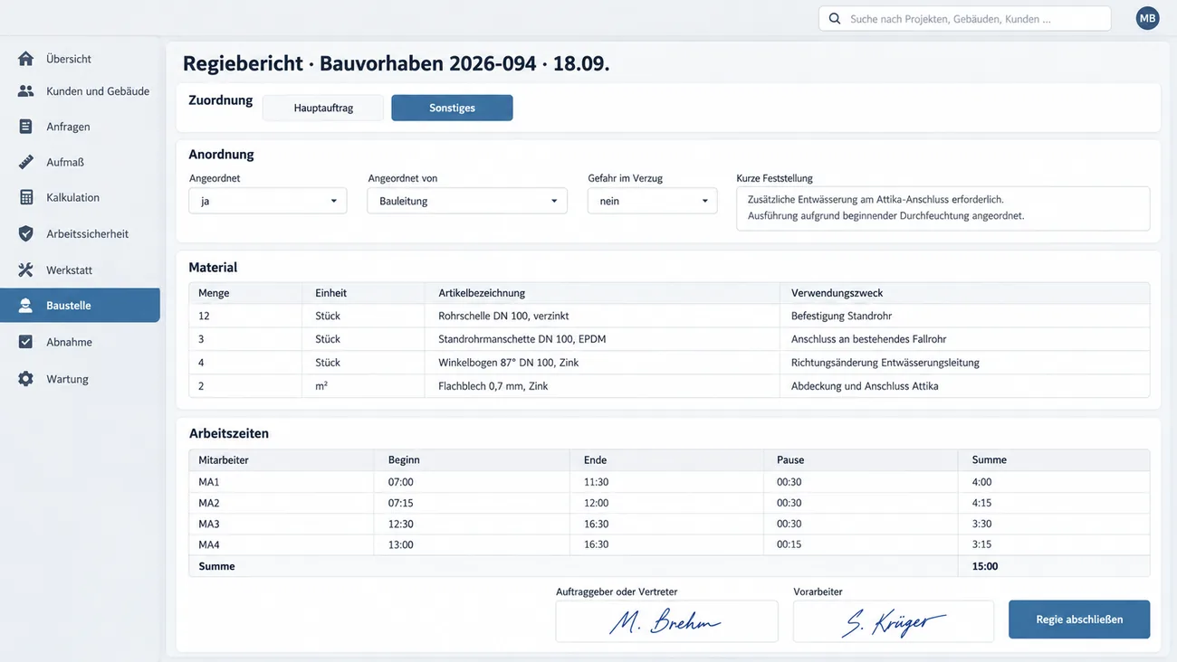Click the total sum 15:00
Screen dimensions: 1177x662
[x=1054, y=566]
